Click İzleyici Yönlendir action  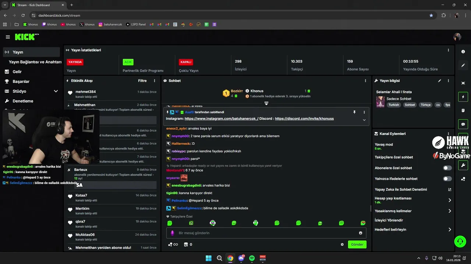point(389,220)
